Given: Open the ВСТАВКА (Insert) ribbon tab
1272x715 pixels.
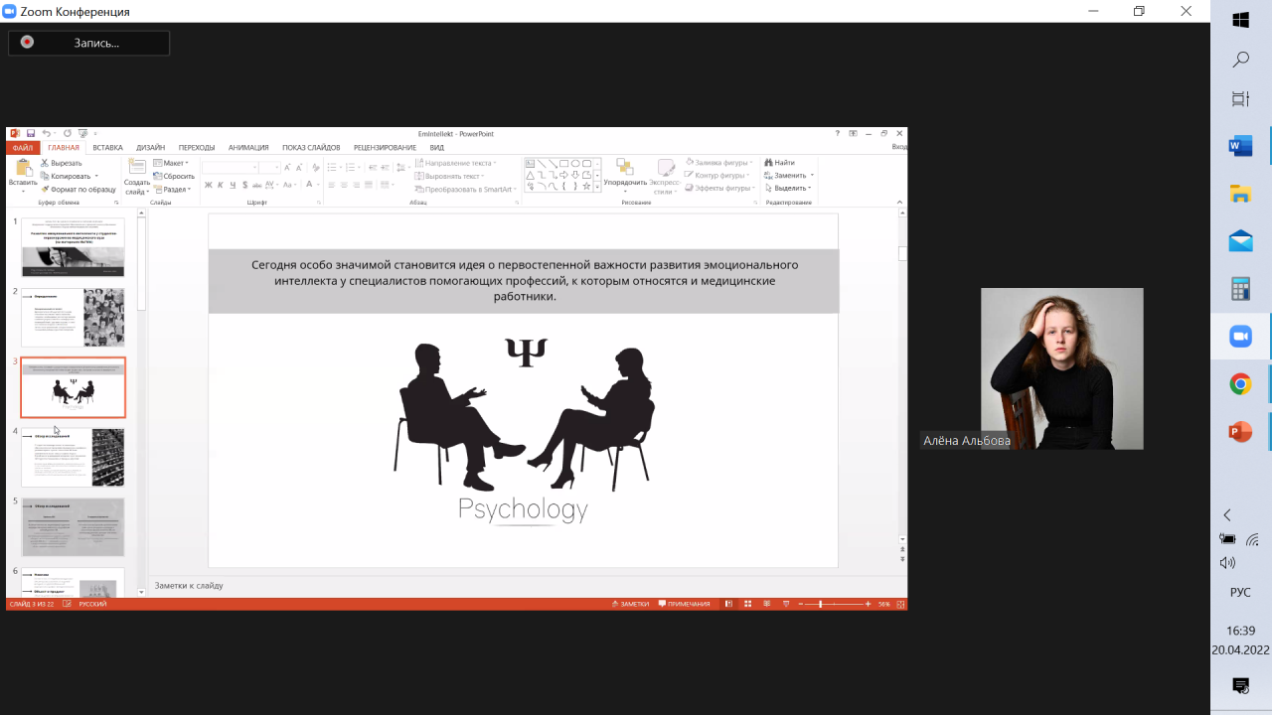Looking at the screenshot, I should (x=107, y=148).
